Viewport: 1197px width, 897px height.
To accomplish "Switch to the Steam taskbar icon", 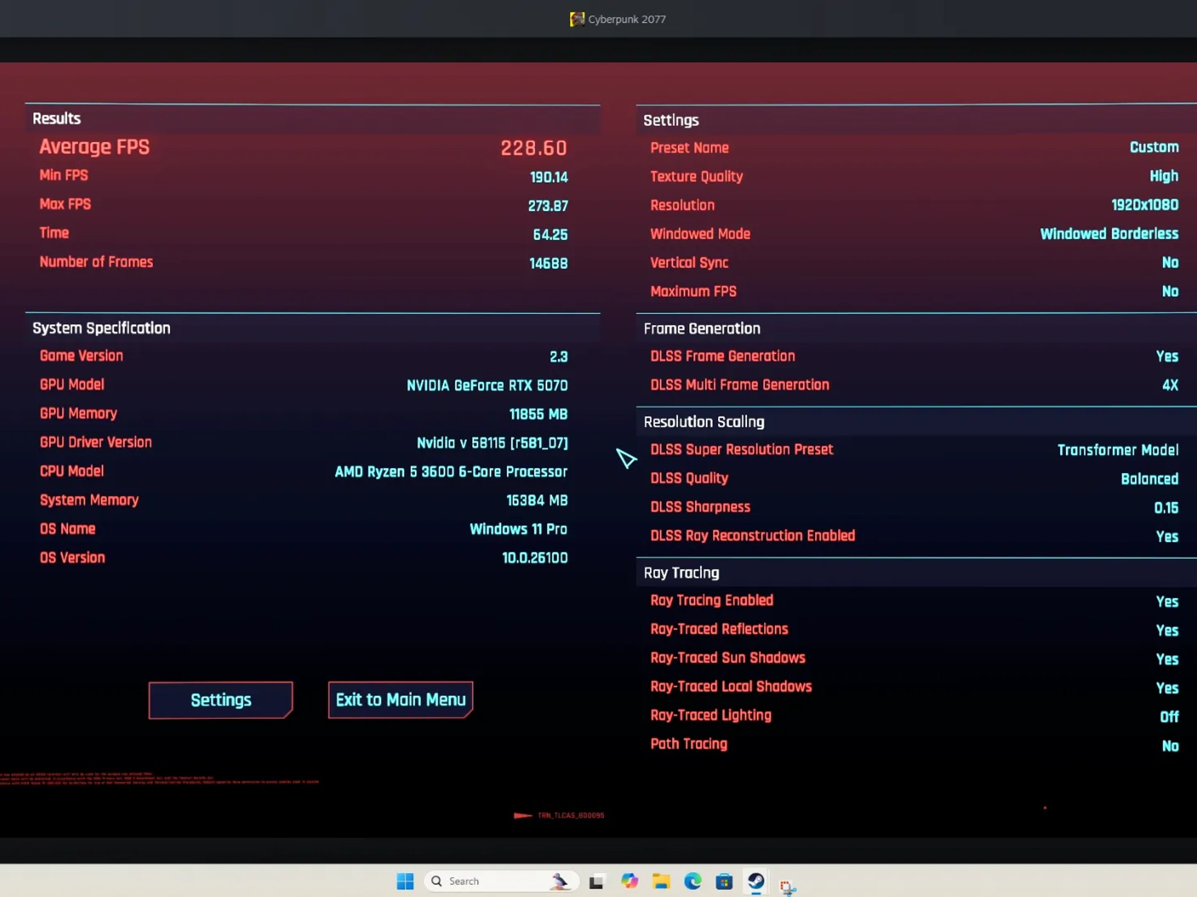I will [756, 881].
